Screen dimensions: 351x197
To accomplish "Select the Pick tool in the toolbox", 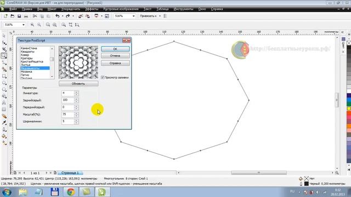I will point(4,36).
